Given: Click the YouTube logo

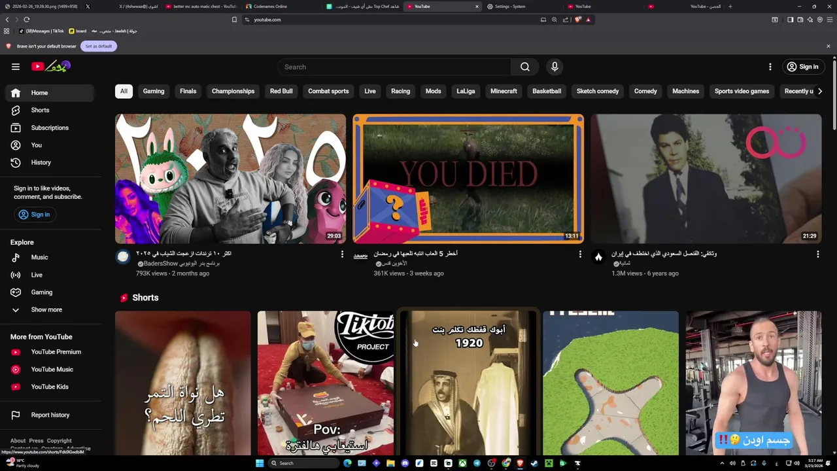Looking at the screenshot, I should pyautogui.click(x=51, y=66).
